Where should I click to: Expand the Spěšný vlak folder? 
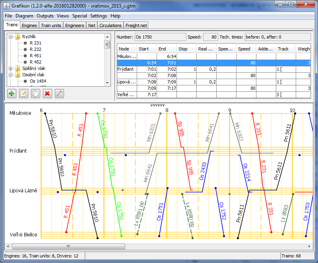pos(10,68)
